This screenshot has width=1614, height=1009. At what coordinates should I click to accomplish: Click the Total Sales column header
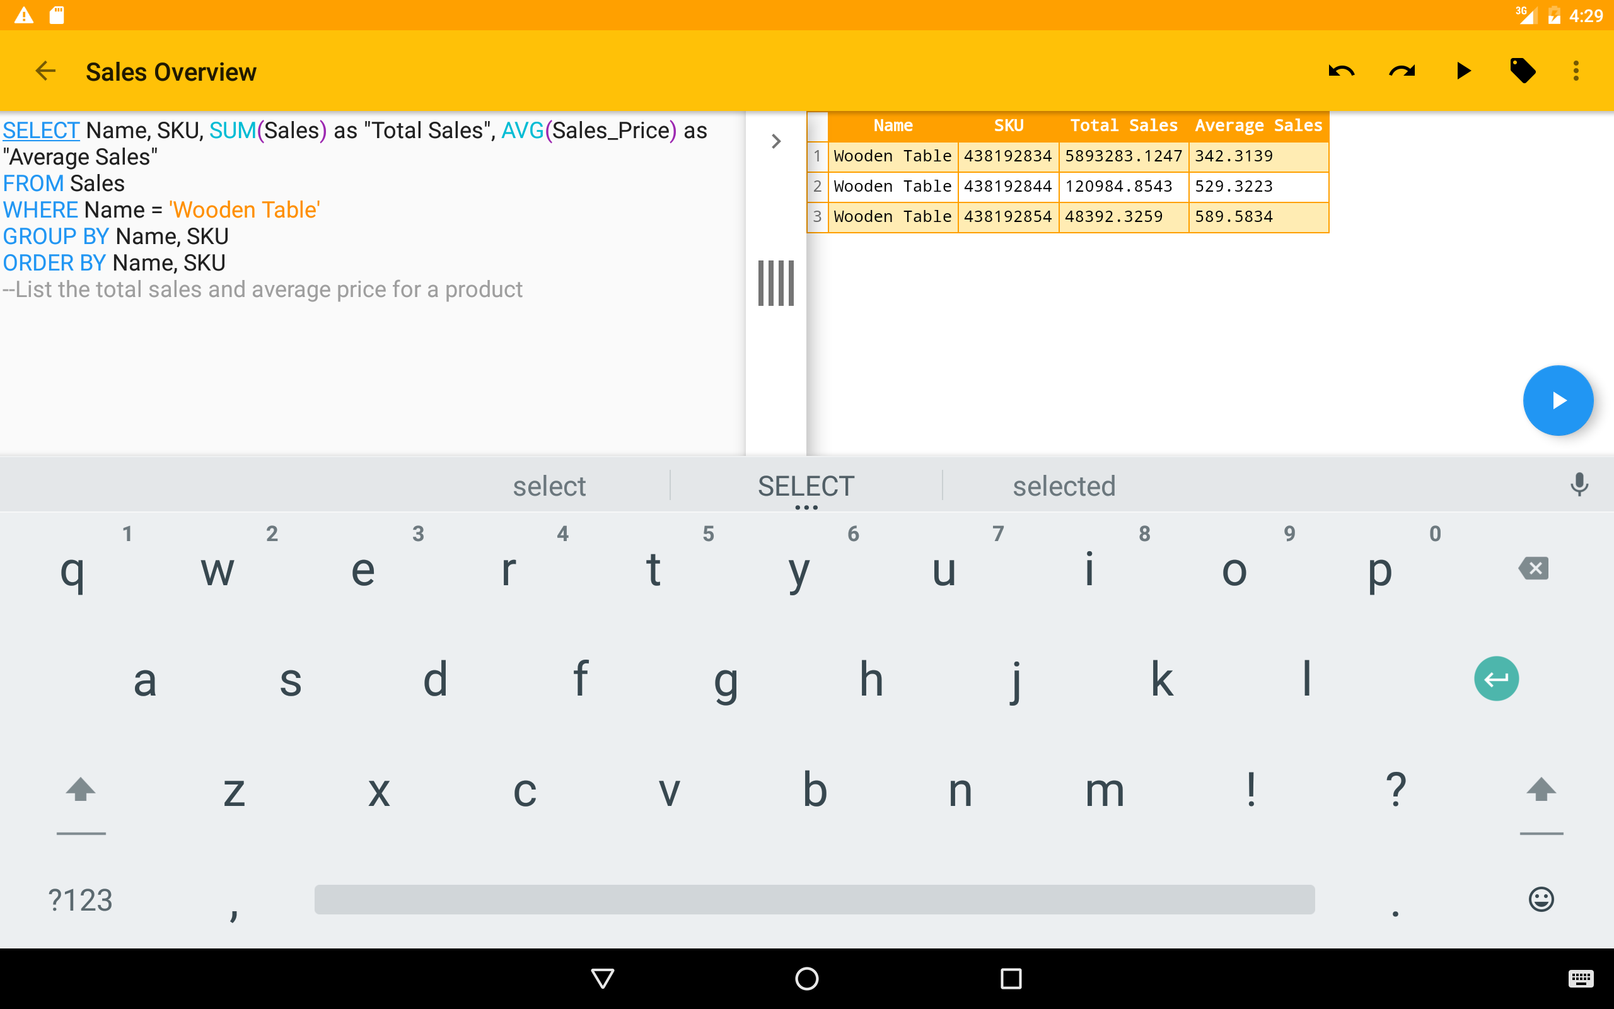pyautogui.click(x=1123, y=125)
